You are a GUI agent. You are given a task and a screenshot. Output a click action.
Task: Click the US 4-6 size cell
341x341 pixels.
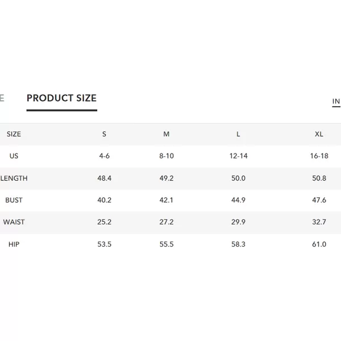coord(105,156)
